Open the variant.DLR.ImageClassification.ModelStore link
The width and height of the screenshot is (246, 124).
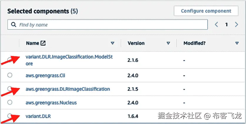point(69,60)
